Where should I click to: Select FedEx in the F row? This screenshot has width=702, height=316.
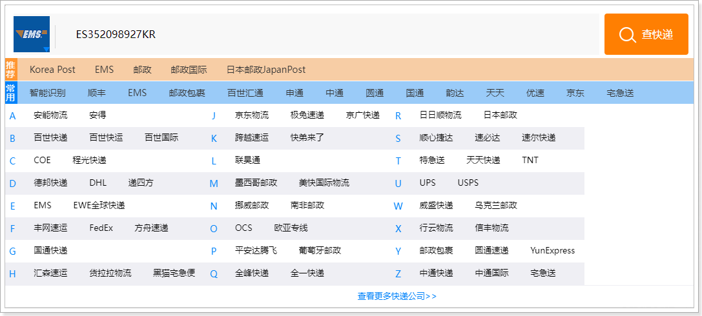pyautogui.click(x=101, y=228)
